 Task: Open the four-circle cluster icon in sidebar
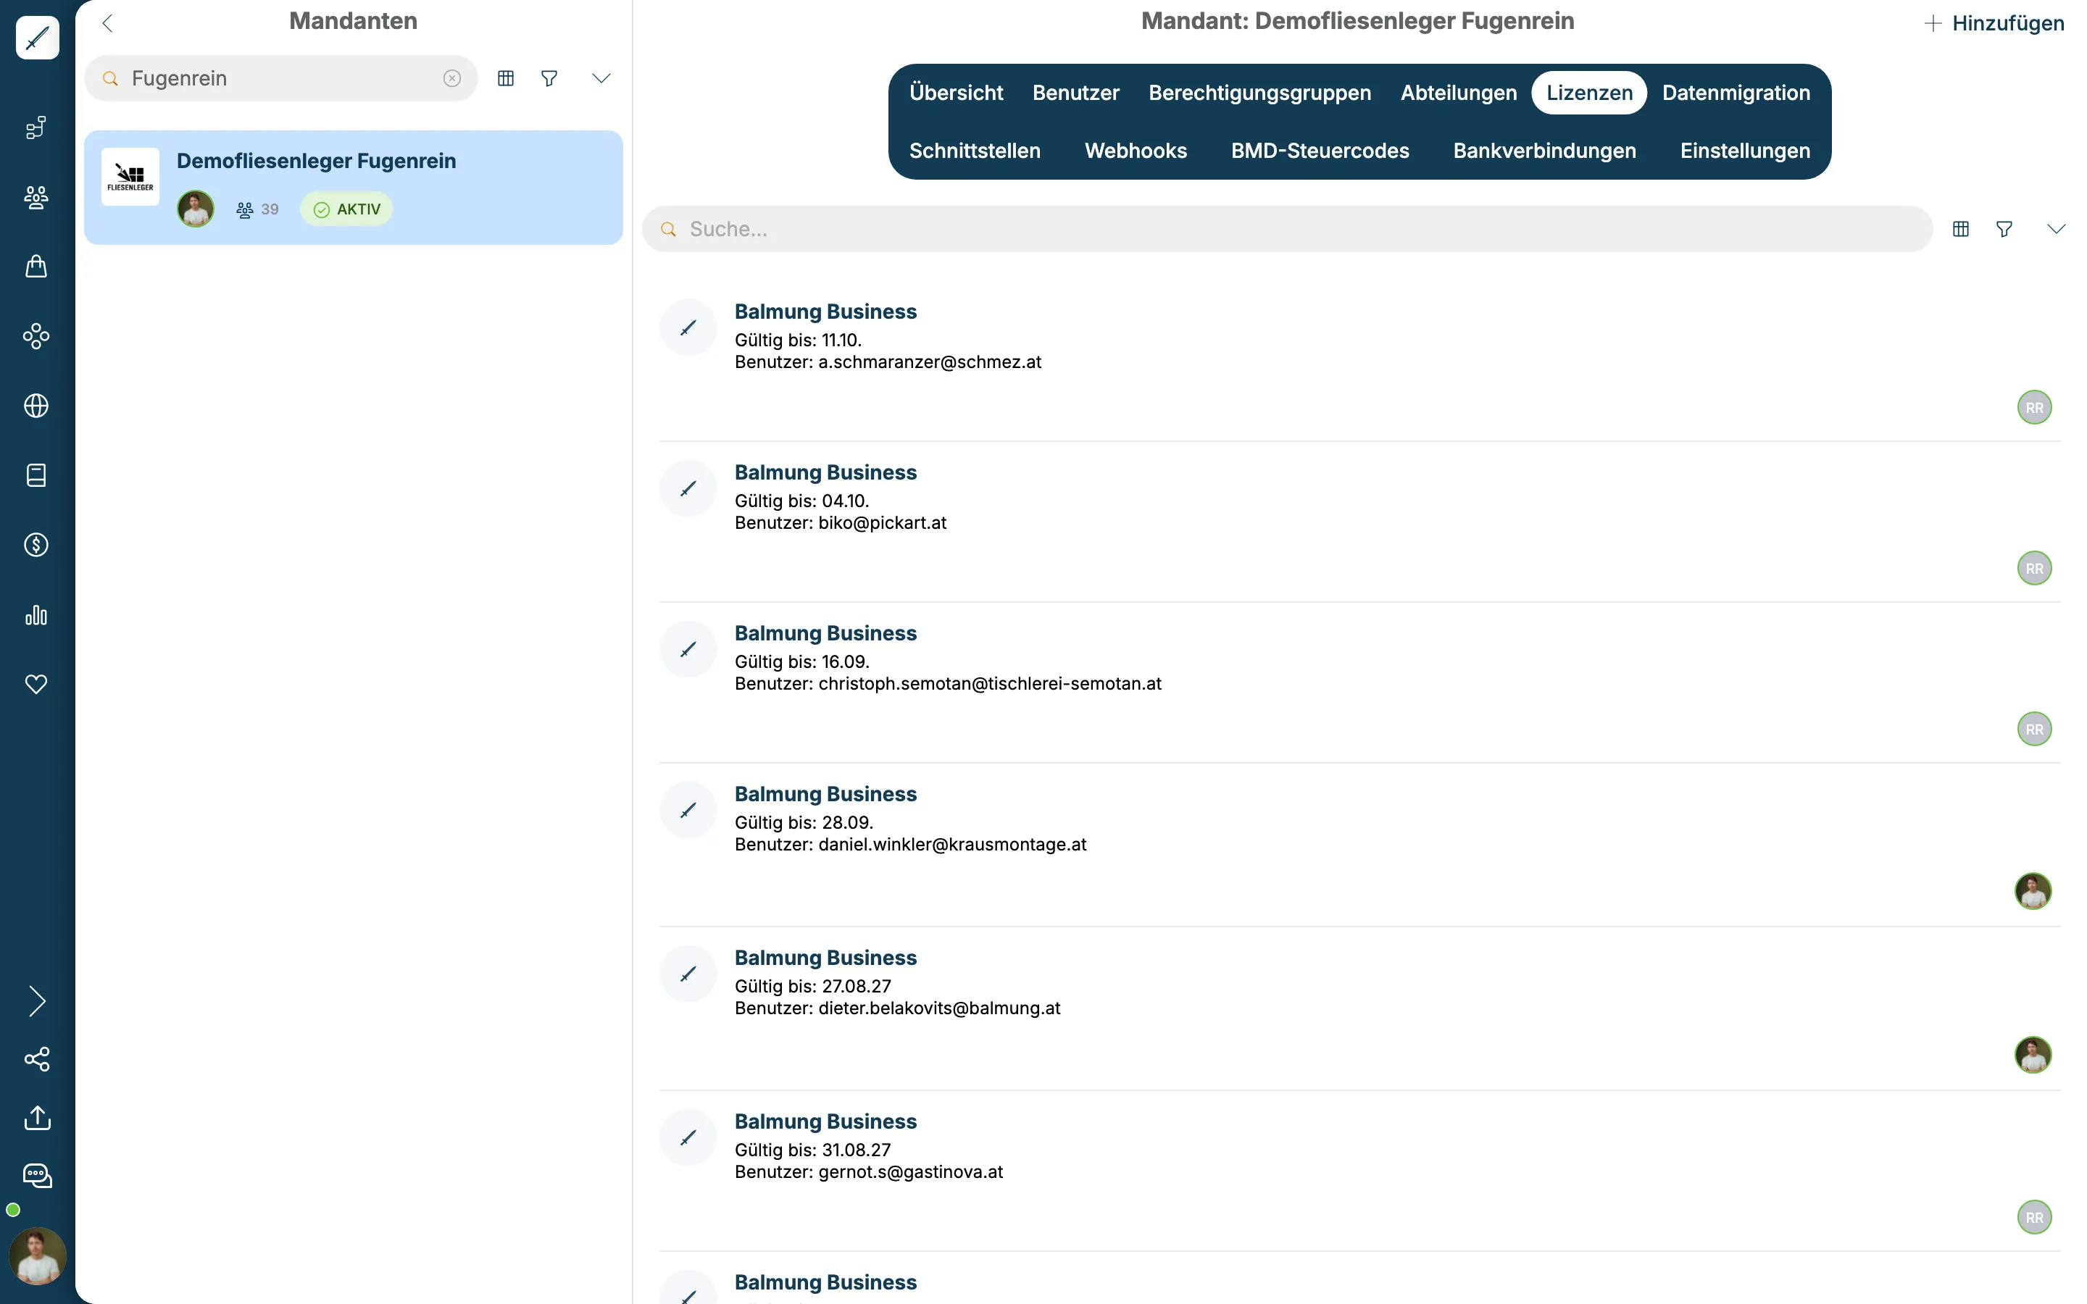pyautogui.click(x=36, y=336)
